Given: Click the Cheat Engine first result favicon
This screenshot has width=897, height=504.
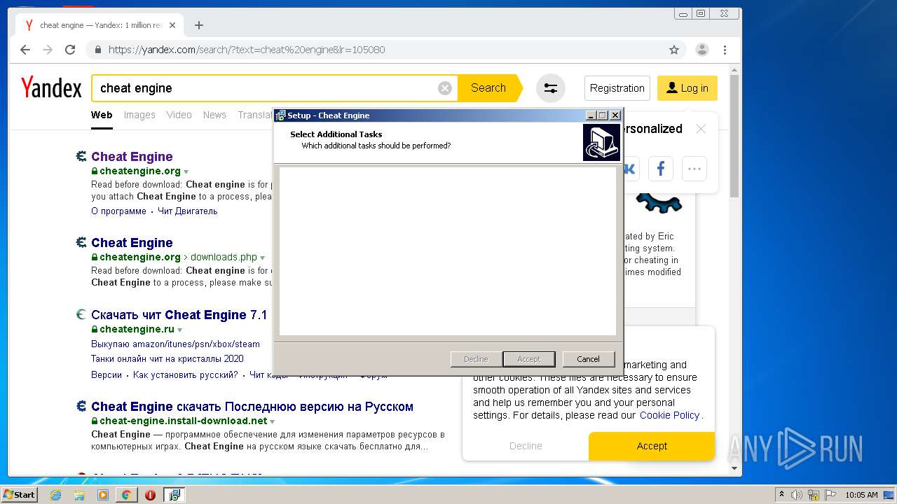Looking at the screenshot, I should (82, 157).
